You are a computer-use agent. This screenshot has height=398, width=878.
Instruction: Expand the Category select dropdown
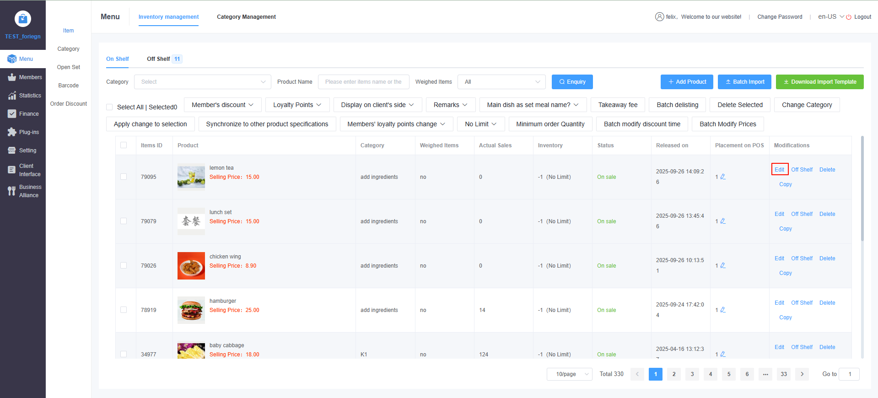click(x=202, y=82)
